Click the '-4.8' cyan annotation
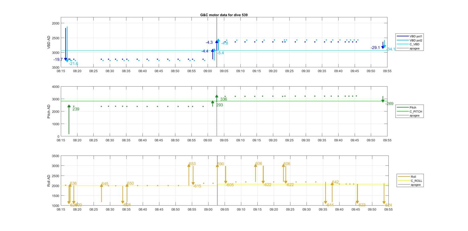This screenshot has width=468, height=231. [225, 43]
